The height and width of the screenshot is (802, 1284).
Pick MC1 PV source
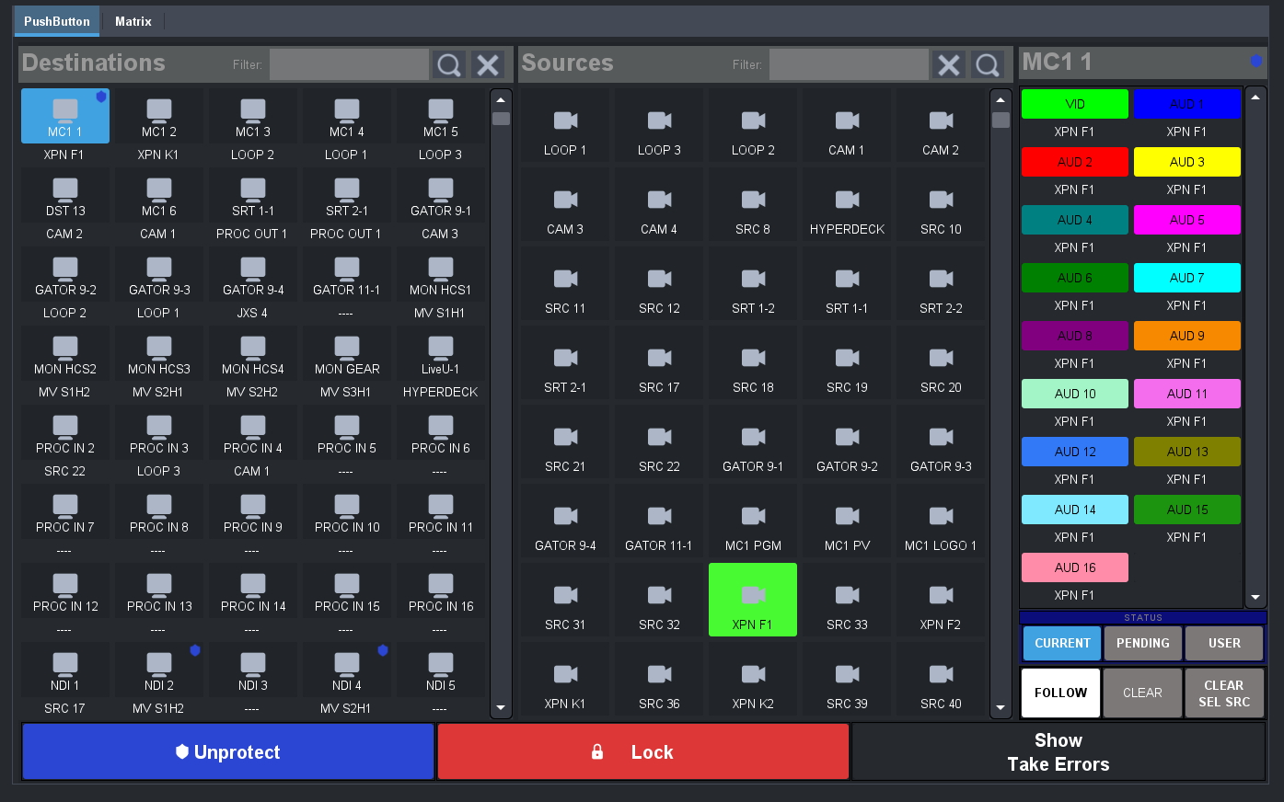point(847,521)
